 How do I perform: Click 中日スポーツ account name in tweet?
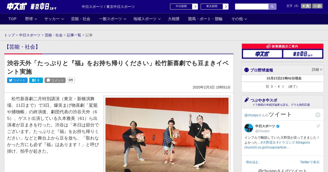[265, 126]
